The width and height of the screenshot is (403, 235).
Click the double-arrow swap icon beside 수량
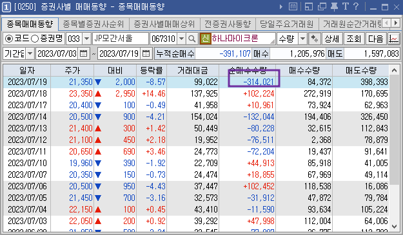coord(314,39)
